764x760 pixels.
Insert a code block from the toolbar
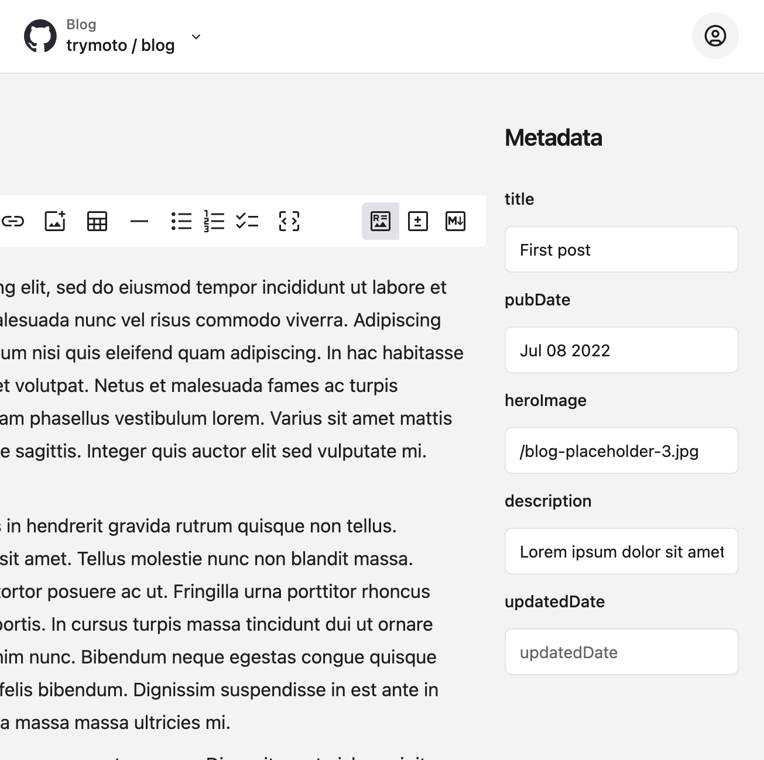289,221
